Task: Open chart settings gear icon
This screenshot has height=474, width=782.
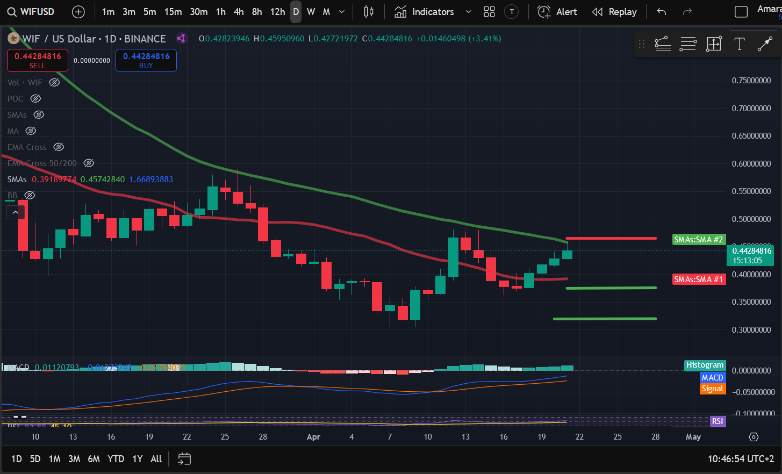Action: (754, 437)
